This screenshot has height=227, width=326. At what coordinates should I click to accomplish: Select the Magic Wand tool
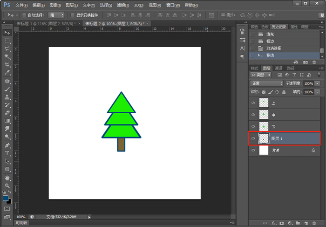[7, 56]
